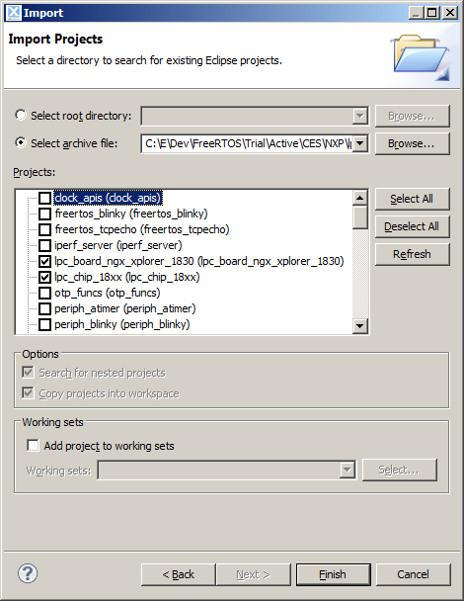The width and height of the screenshot is (464, 601).
Task: Click the Import window title icon
Action: point(14,12)
